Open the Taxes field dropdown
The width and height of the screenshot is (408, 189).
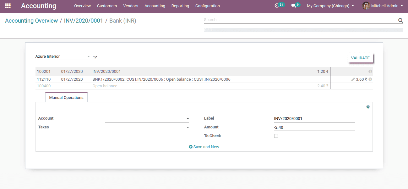pyautogui.click(x=188, y=127)
